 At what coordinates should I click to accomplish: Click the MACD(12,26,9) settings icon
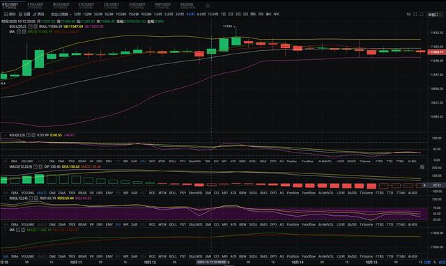36,166
